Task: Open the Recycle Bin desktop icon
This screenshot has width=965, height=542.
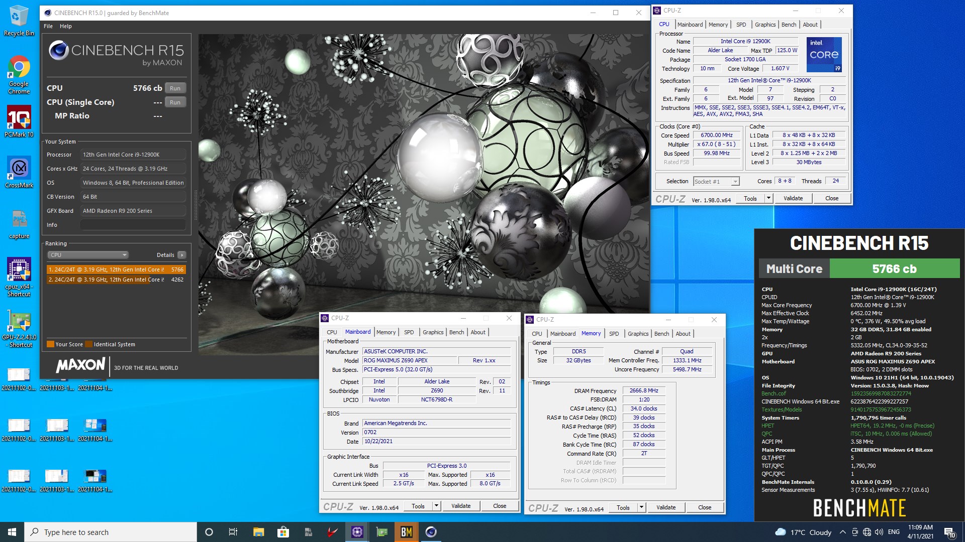Action: pyautogui.click(x=19, y=20)
